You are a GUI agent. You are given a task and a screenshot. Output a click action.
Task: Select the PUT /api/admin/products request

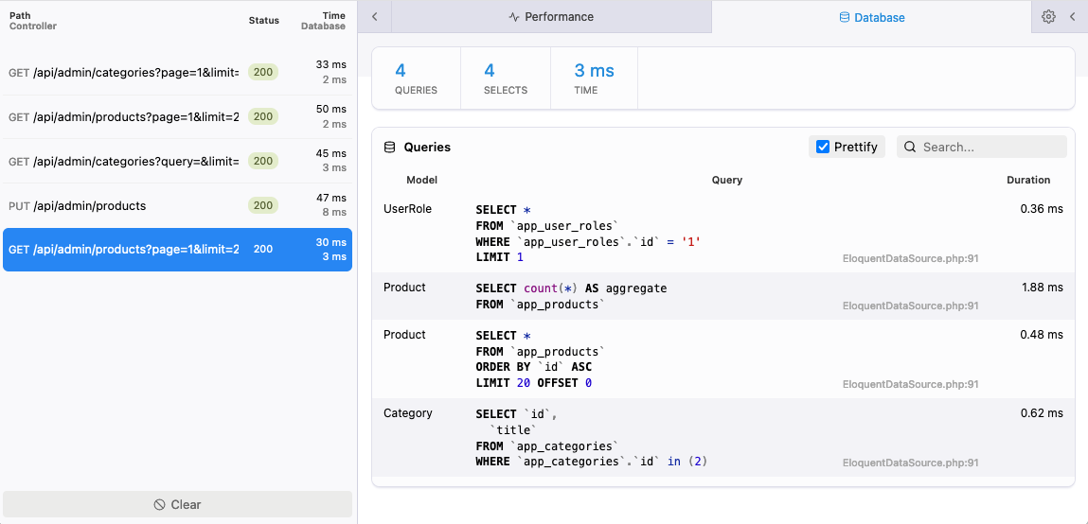click(x=178, y=205)
